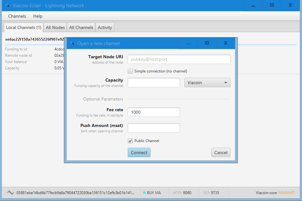This screenshot has height=201, width=302.
Task: Click the node ID 03881ebe14bd6b77... in status bar
Action: click(75, 192)
